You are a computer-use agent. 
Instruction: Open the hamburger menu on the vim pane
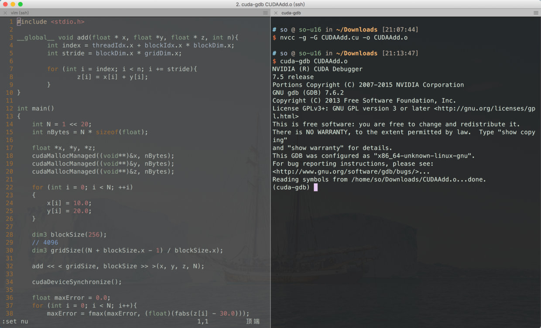pos(266,13)
